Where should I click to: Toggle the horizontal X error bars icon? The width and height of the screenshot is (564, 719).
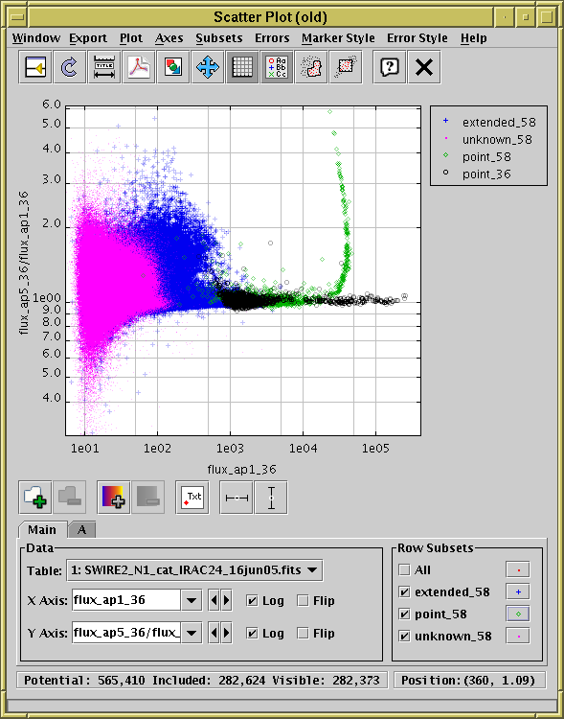pos(237,498)
